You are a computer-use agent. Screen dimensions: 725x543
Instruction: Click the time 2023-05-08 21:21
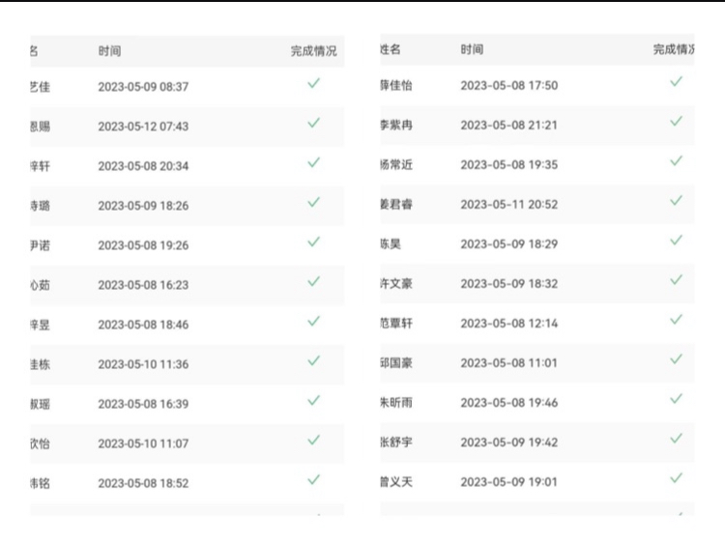[x=509, y=126]
